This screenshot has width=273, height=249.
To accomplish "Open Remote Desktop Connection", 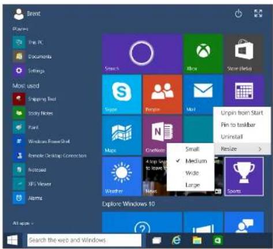I will [x=50, y=156].
